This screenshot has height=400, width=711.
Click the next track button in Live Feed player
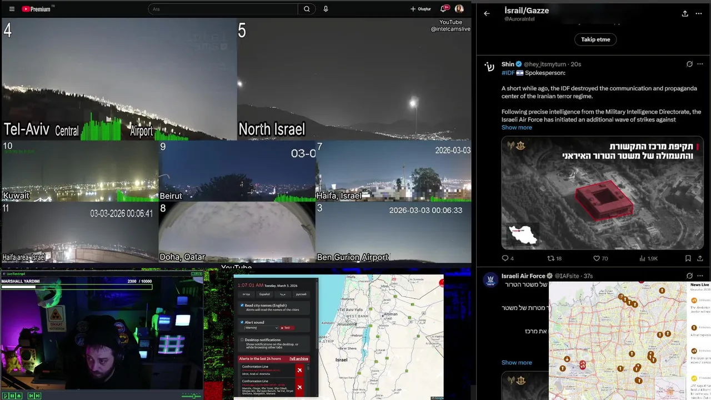coord(38,396)
